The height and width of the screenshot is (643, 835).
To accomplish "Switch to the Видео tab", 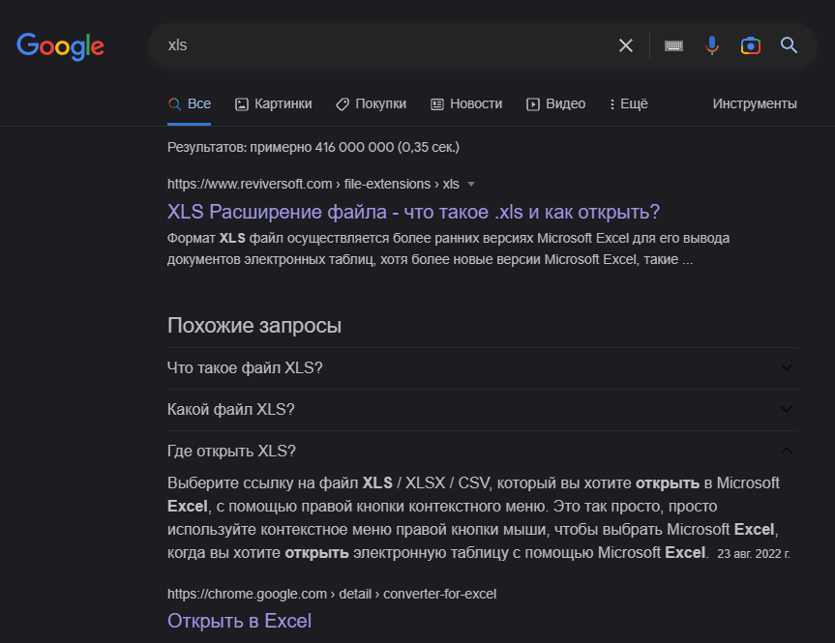I will tap(556, 103).
